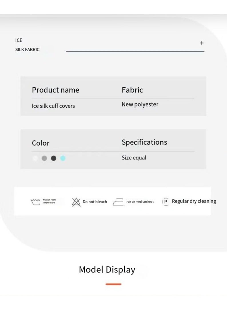The image size is (227, 310).
Task: Select the white color dot
Action: [35, 158]
